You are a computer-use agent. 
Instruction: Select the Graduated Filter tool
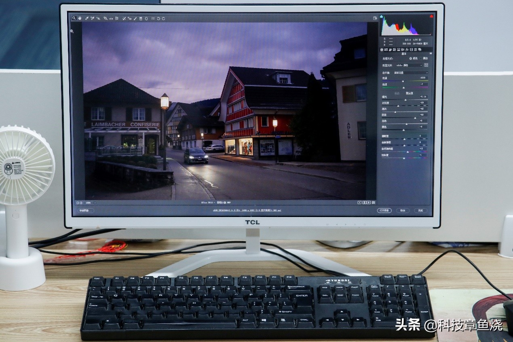pos(141,18)
